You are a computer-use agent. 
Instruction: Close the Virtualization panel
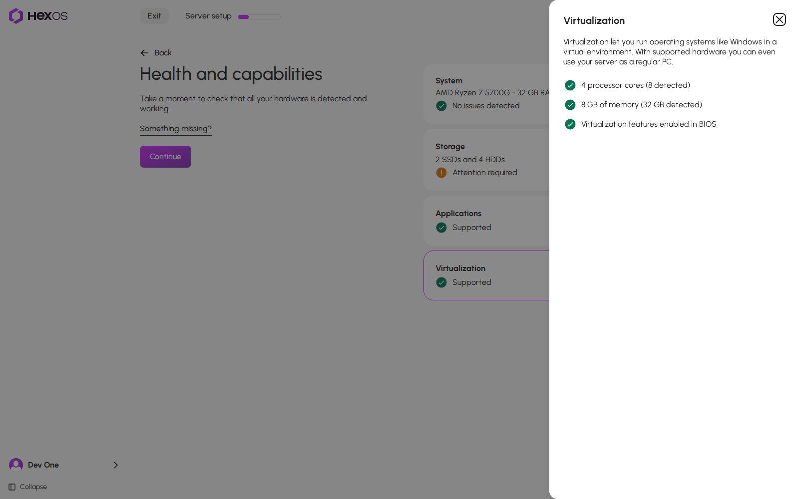point(779,19)
